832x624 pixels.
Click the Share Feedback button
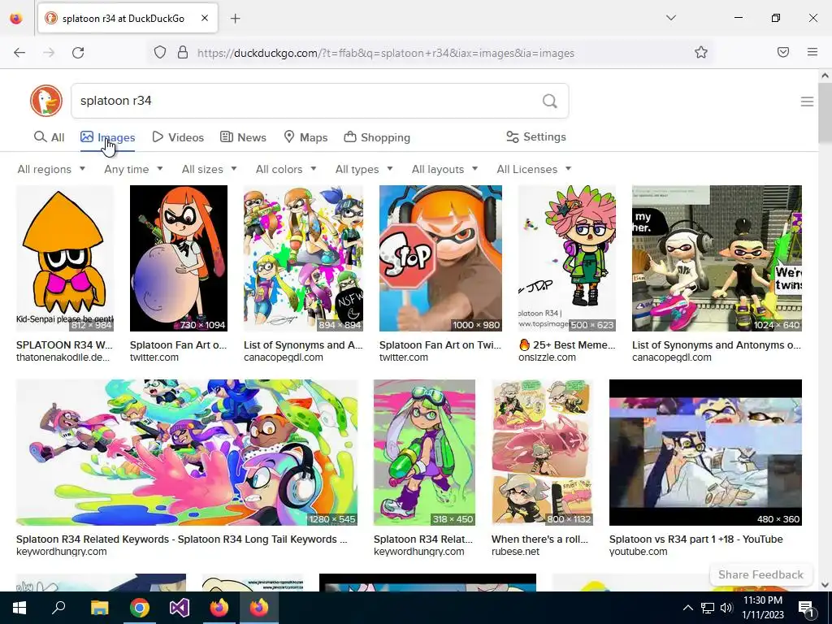760,574
